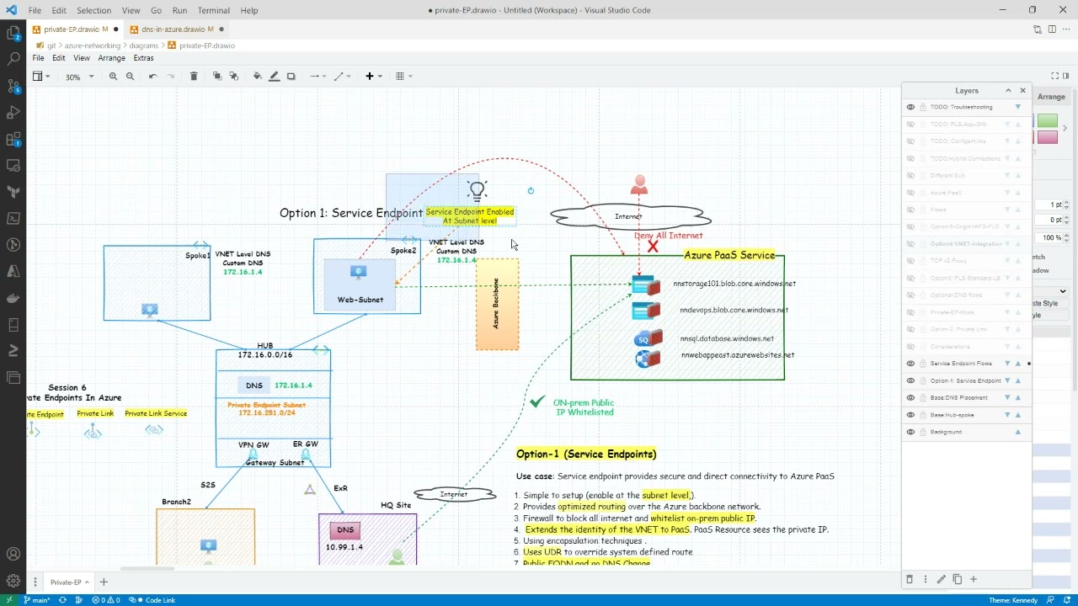
Task: Click the fullscreen icon at toolbar right
Action: [1054, 76]
